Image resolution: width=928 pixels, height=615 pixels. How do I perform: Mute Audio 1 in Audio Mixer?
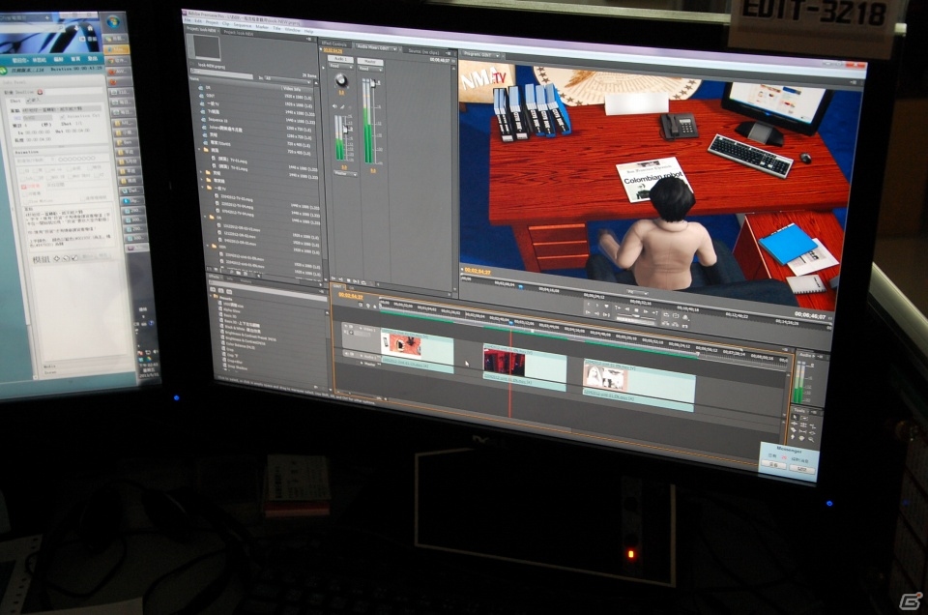coord(334,106)
